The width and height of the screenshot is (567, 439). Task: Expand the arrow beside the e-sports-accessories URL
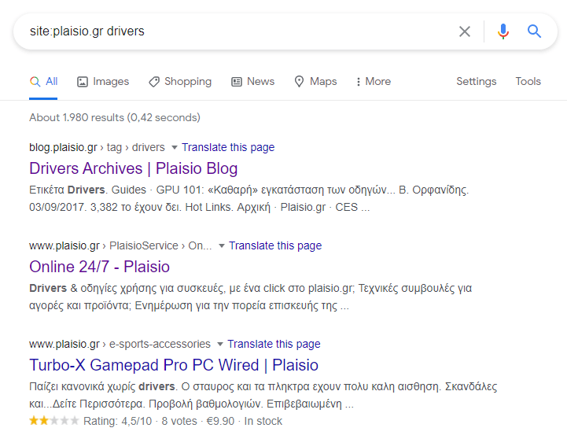[x=220, y=345]
